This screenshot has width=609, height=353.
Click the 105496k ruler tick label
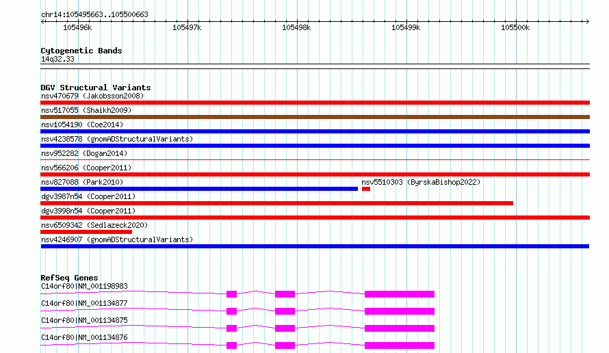click(x=77, y=27)
